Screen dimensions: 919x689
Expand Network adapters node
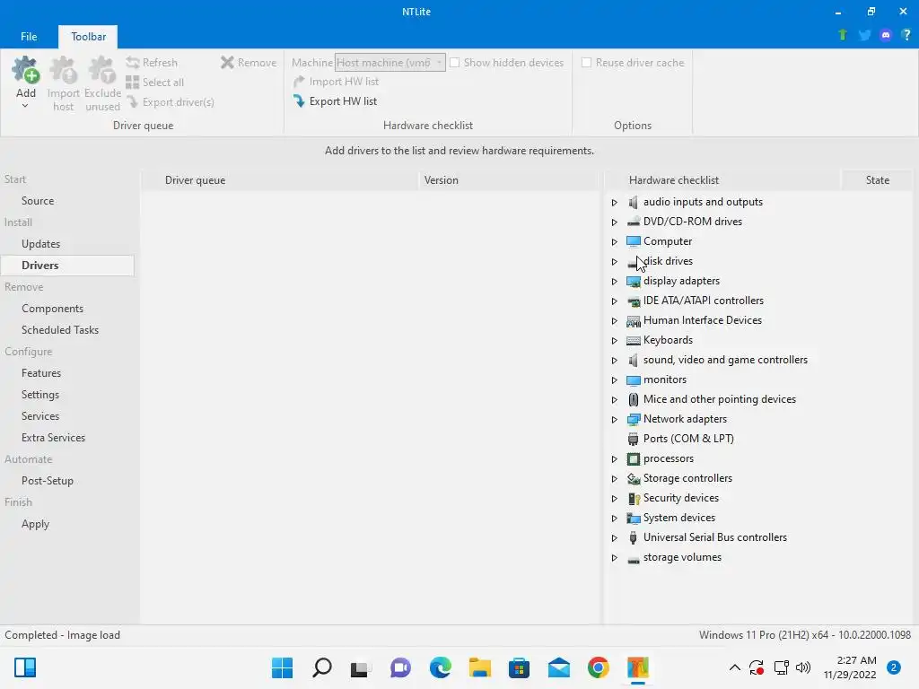[614, 420]
